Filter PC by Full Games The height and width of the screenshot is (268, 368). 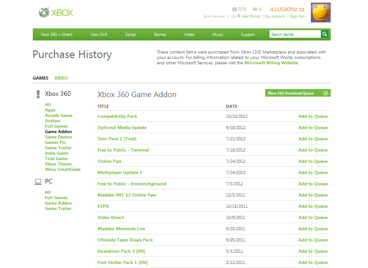point(56,197)
